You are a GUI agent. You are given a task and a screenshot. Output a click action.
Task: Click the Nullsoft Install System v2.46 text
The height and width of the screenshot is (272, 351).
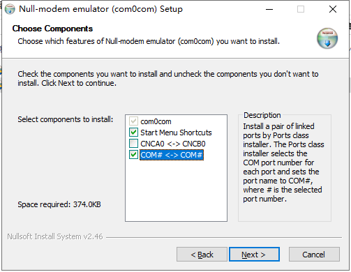tap(55, 236)
